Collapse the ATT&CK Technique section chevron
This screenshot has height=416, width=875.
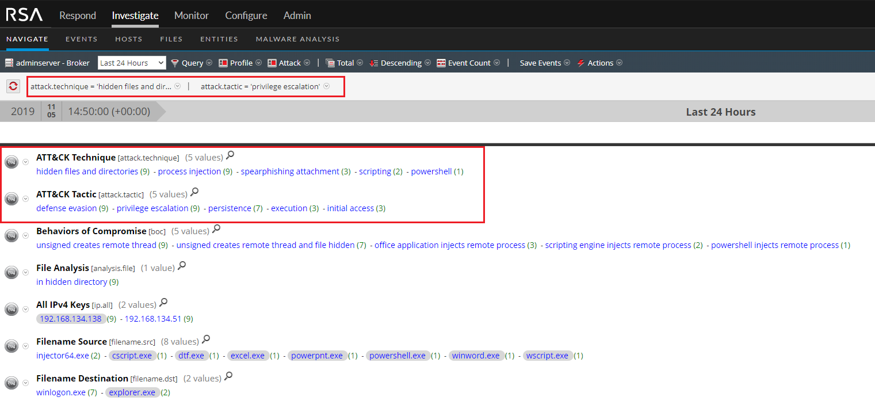[25, 162]
